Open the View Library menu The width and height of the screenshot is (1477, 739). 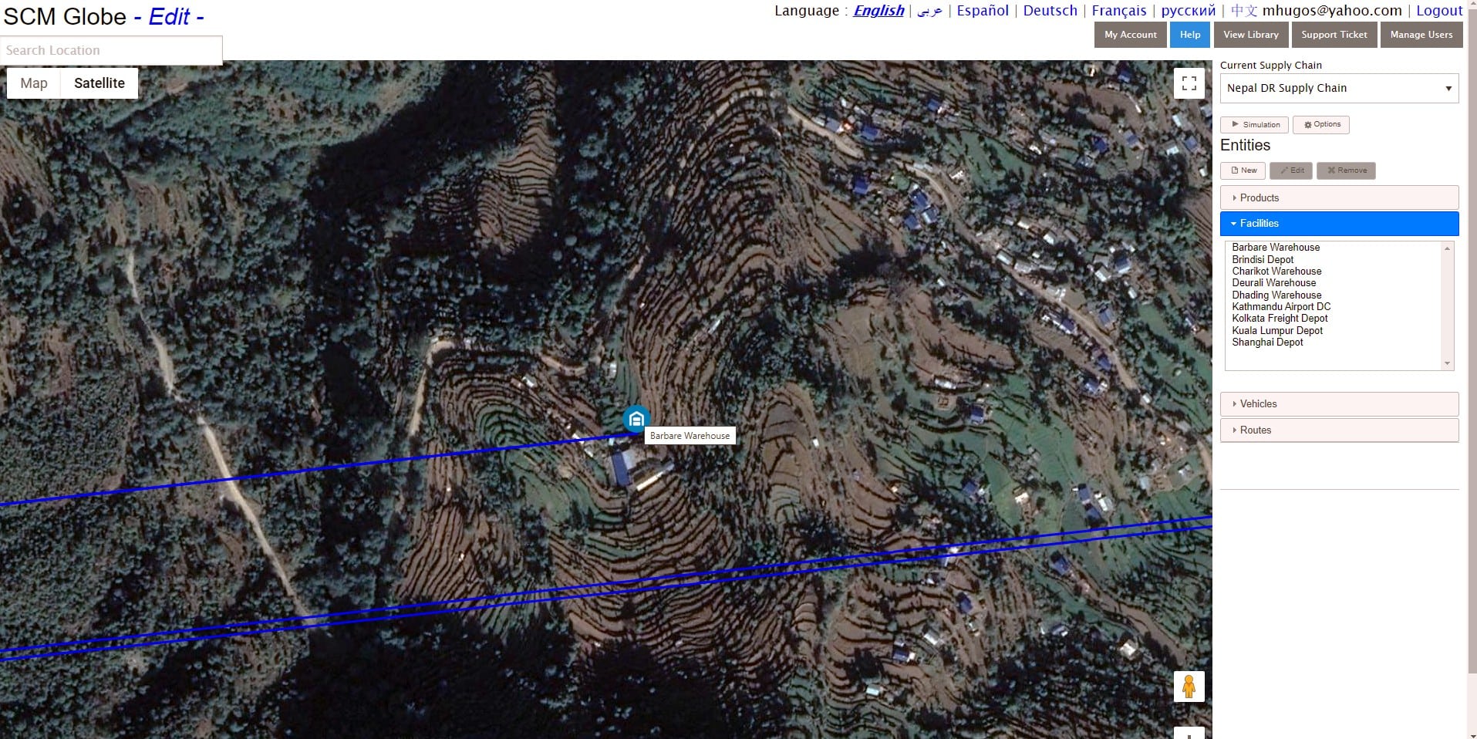(x=1250, y=35)
